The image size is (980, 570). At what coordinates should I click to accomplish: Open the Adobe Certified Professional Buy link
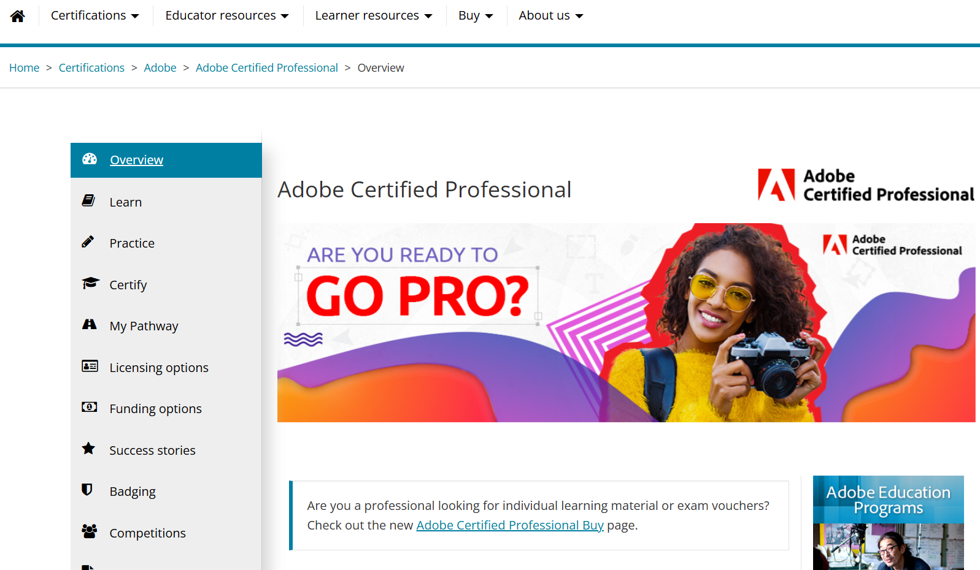pos(510,525)
